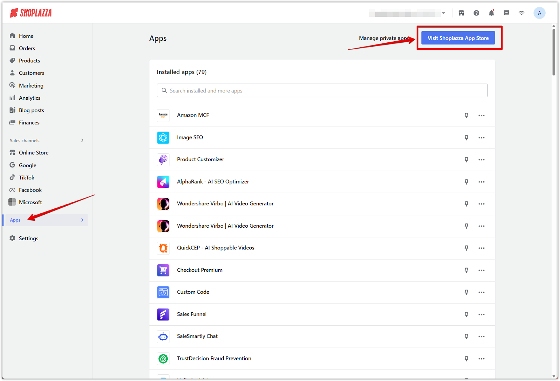Open the account avatar A
This screenshot has width=560, height=381.
tap(539, 13)
